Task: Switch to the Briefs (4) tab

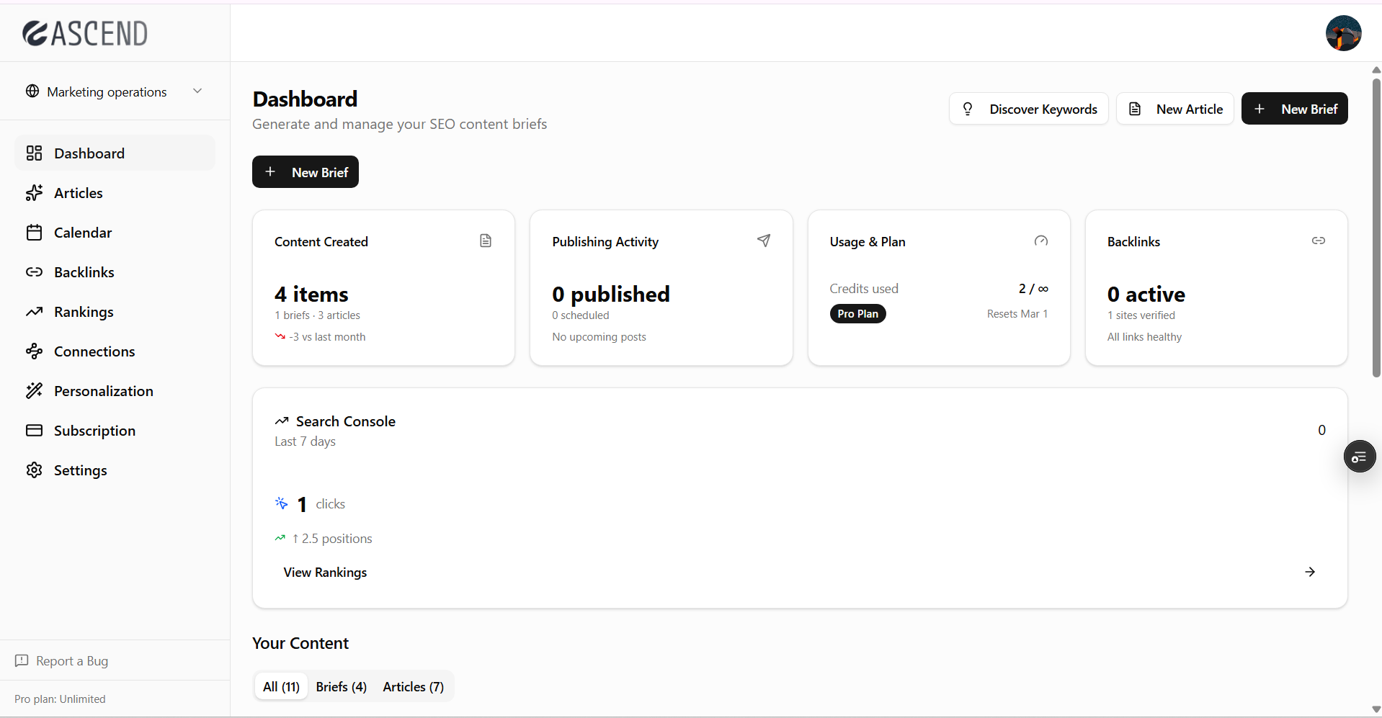Action: [341, 686]
